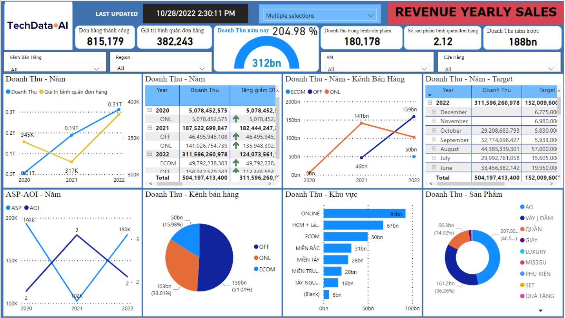The image size is (565, 318).
Task: Collapse 2022 row in Doanh Thu - Năm table
Action: (149, 154)
